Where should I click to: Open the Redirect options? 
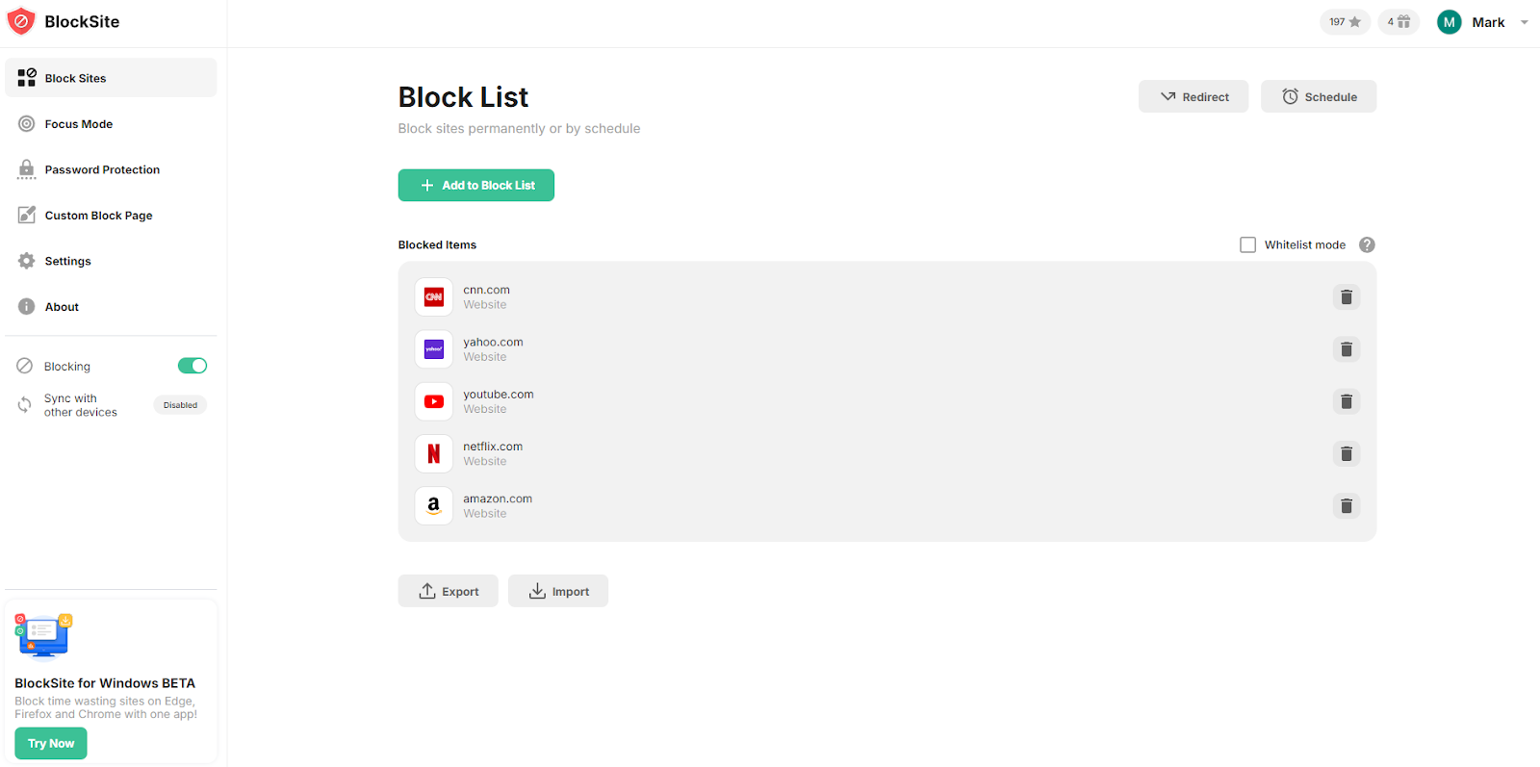click(1193, 96)
